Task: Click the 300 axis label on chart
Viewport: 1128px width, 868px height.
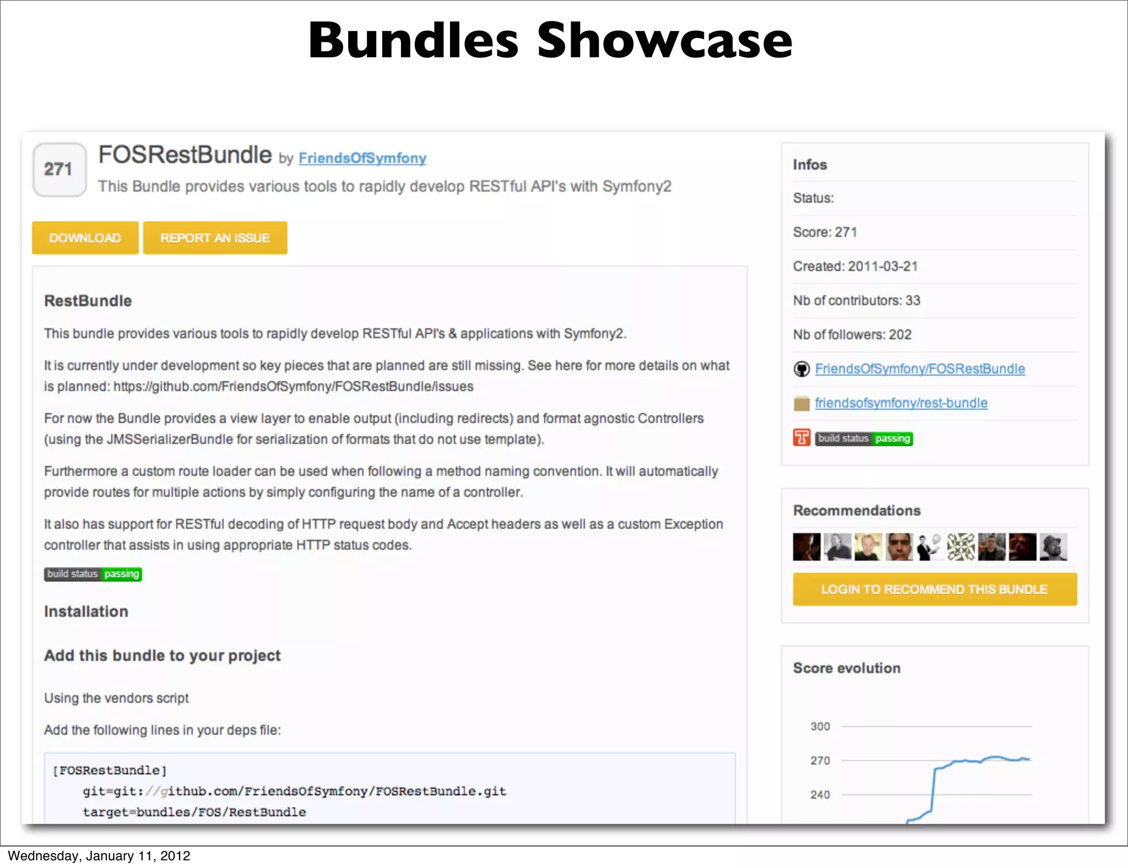Action: pyautogui.click(x=820, y=726)
